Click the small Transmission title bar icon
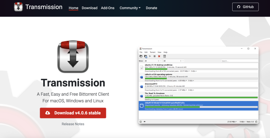Image resolution: width=270 pixels, height=138 pixels. (x=140, y=49)
